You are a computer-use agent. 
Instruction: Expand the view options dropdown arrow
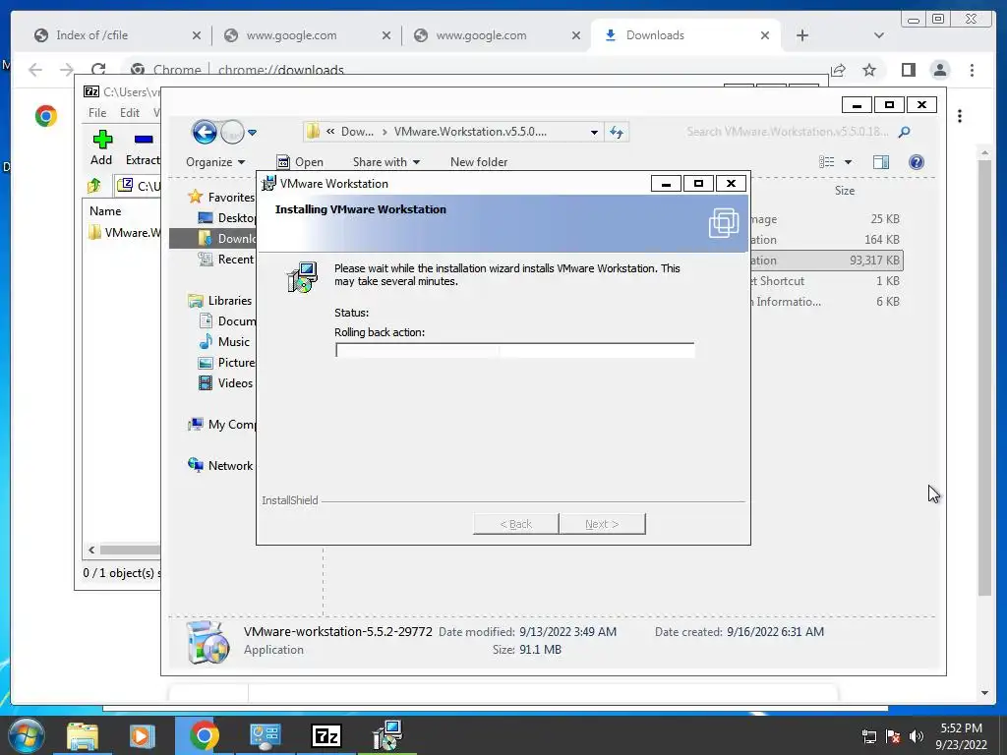(848, 162)
